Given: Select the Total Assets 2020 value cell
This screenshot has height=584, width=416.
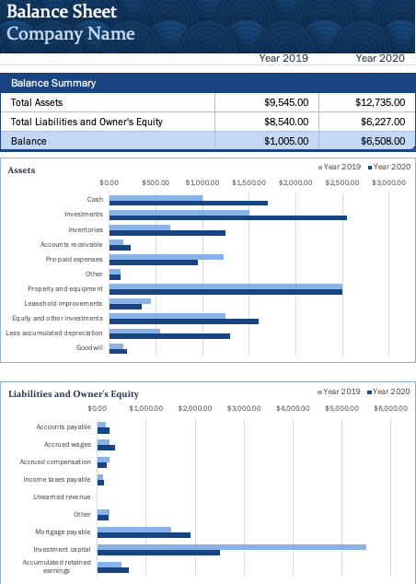Looking at the screenshot, I should coord(366,102).
